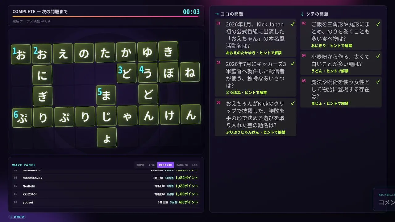Screen dimensions: 395x222
Task: Open clue 03 about キッカーズ3軍監督
Action: tap(256, 78)
